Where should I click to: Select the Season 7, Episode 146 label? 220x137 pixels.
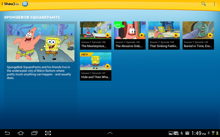(x=128, y=42)
